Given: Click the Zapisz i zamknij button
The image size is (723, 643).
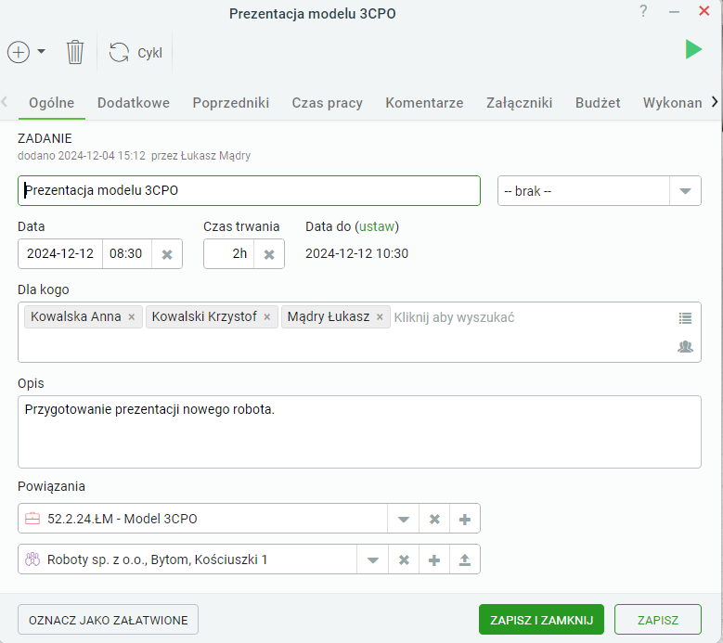Looking at the screenshot, I should 541,620.
